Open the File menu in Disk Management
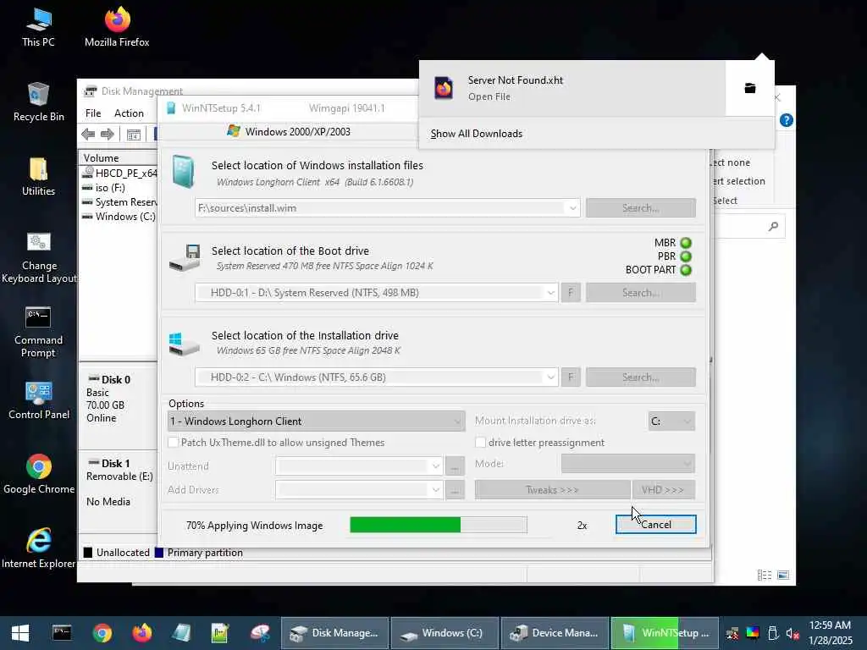The height and width of the screenshot is (650, 867). tap(93, 113)
